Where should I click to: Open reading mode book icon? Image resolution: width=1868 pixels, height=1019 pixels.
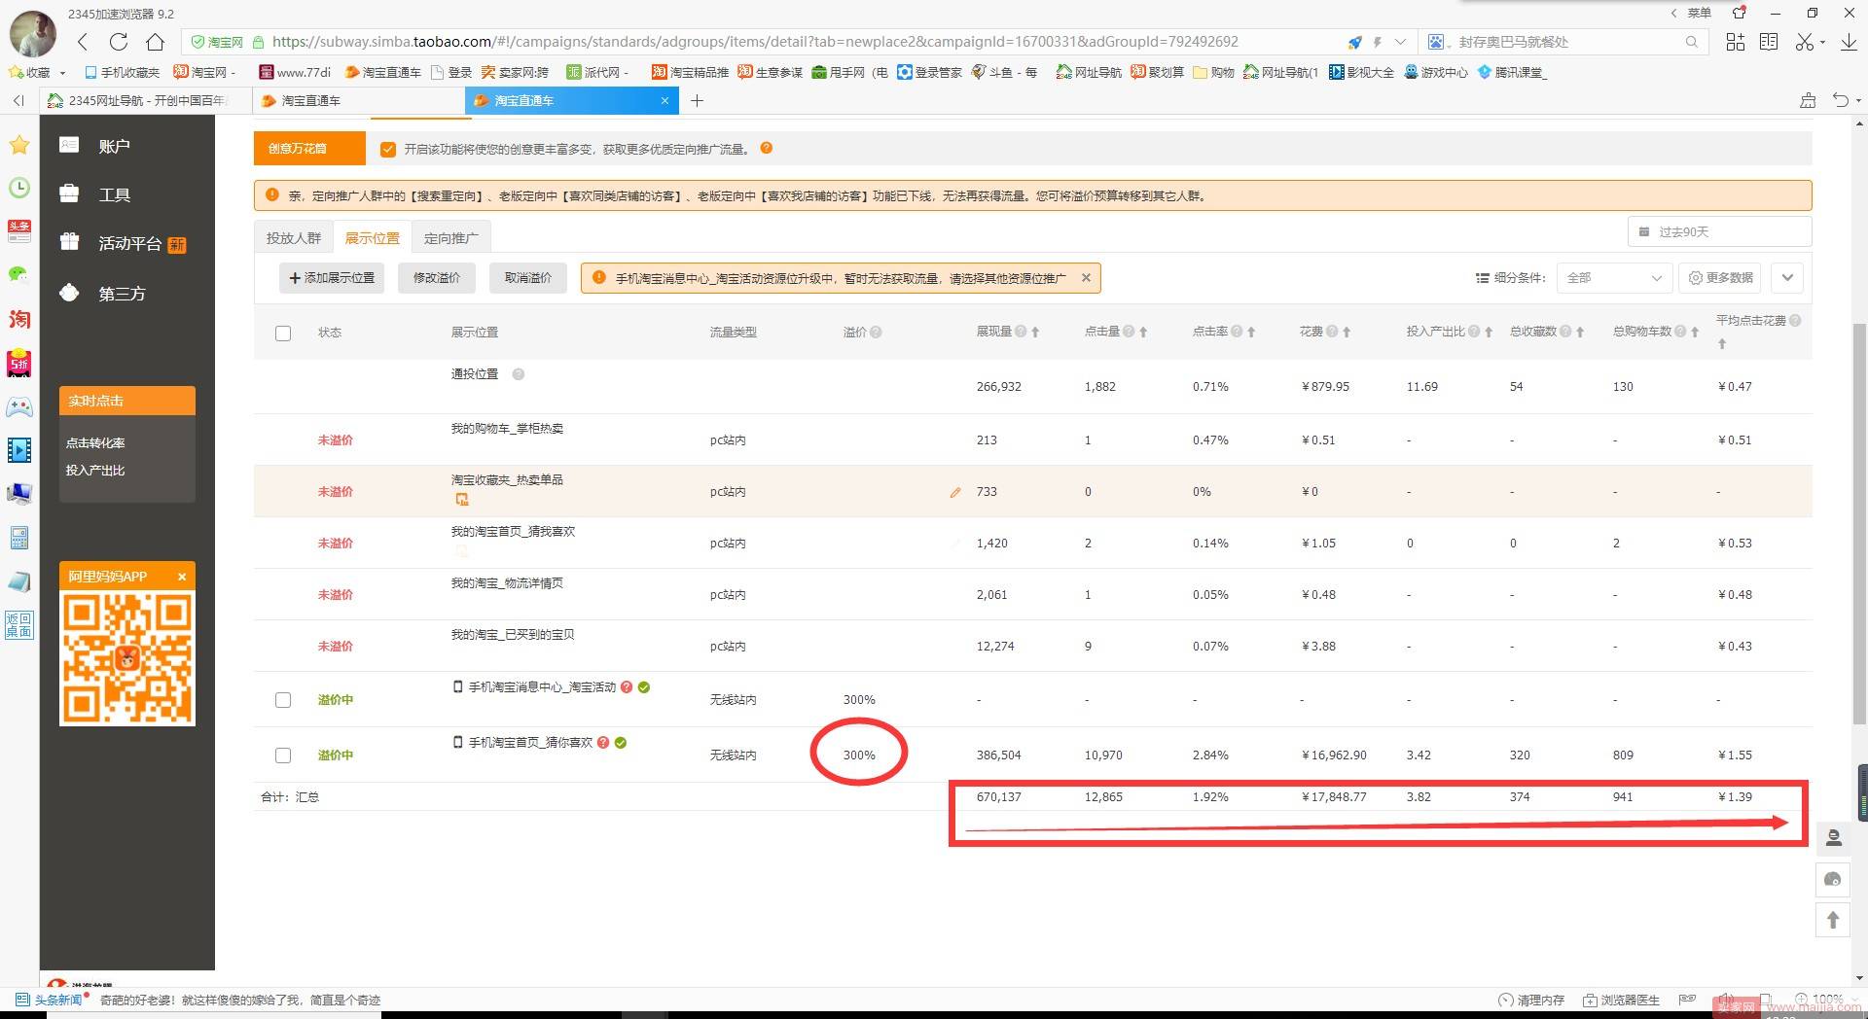pos(1769,42)
